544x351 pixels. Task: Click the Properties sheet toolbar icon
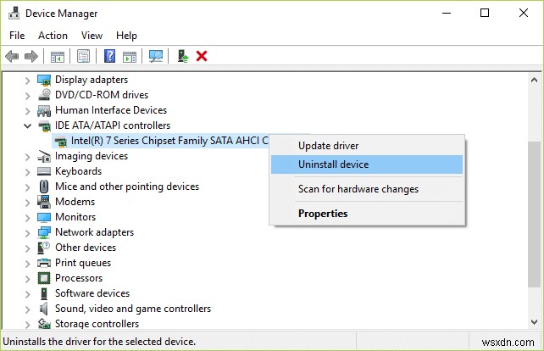(84, 56)
